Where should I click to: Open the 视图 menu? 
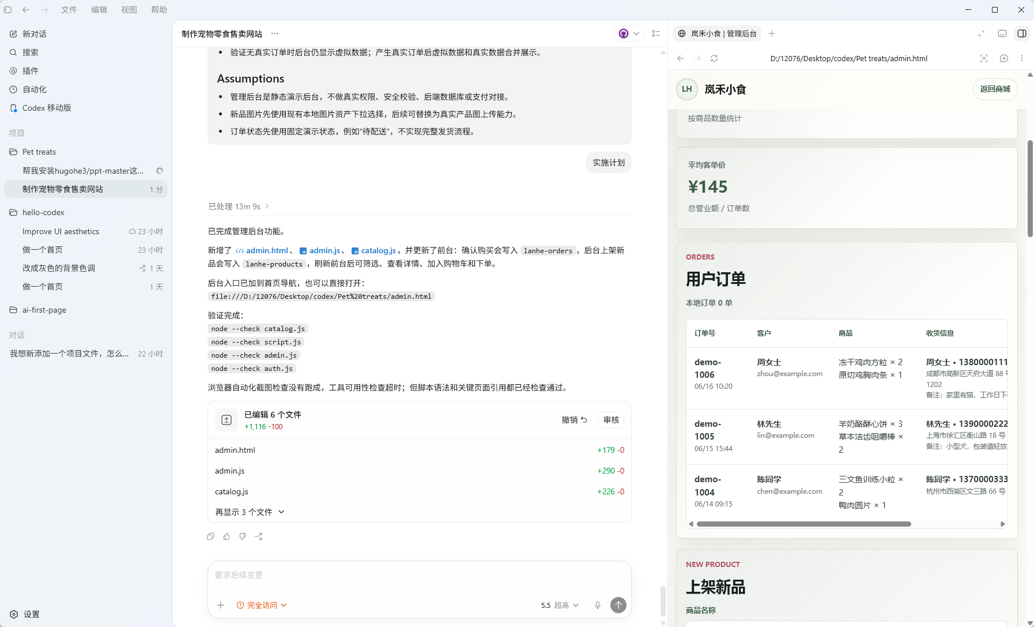tap(129, 10)
